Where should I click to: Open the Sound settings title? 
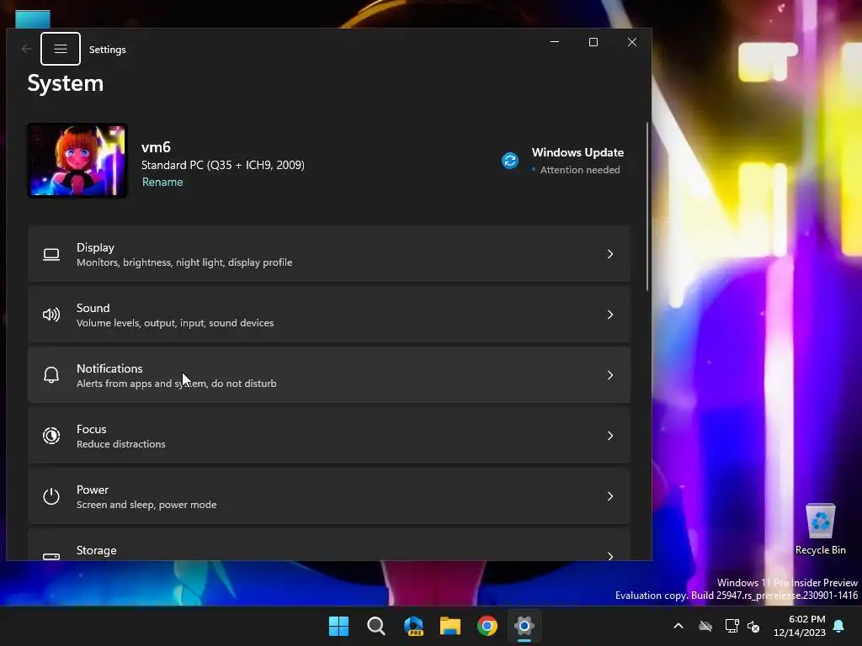93,308
